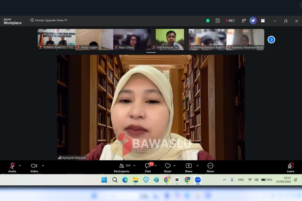Image resolution: width=302 pixels, height=201 pixels.
Task: Expand the Video options caret
Action: coord(43,166)
